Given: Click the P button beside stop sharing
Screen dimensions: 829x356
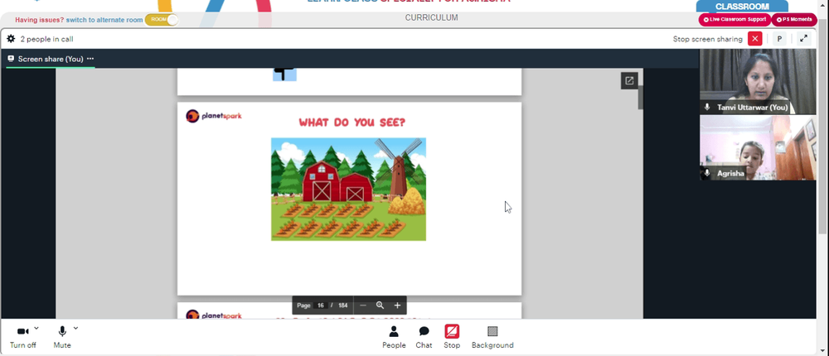Looking at the screenshot, I should 779,39.
